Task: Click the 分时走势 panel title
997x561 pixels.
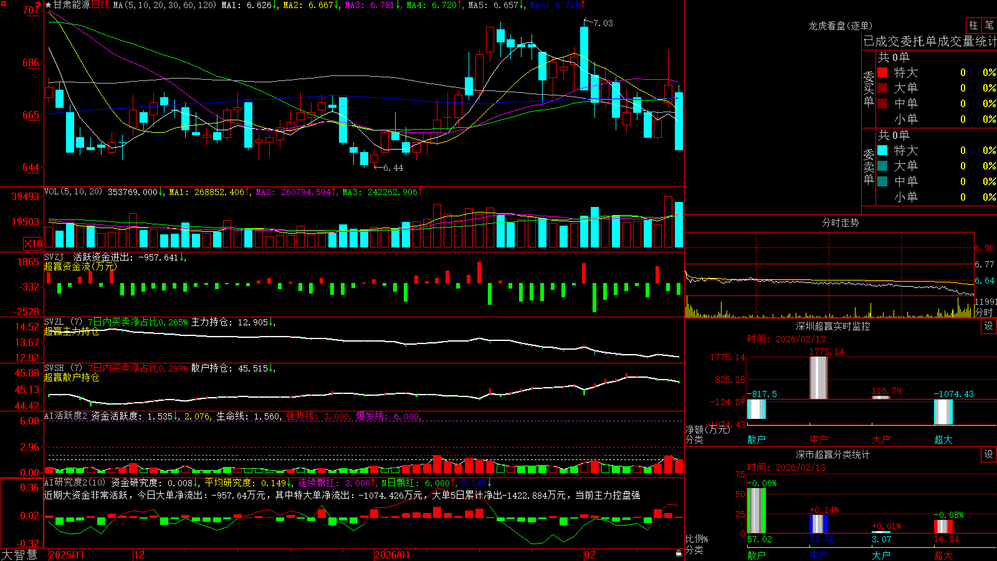Action: tap(840, 223)
